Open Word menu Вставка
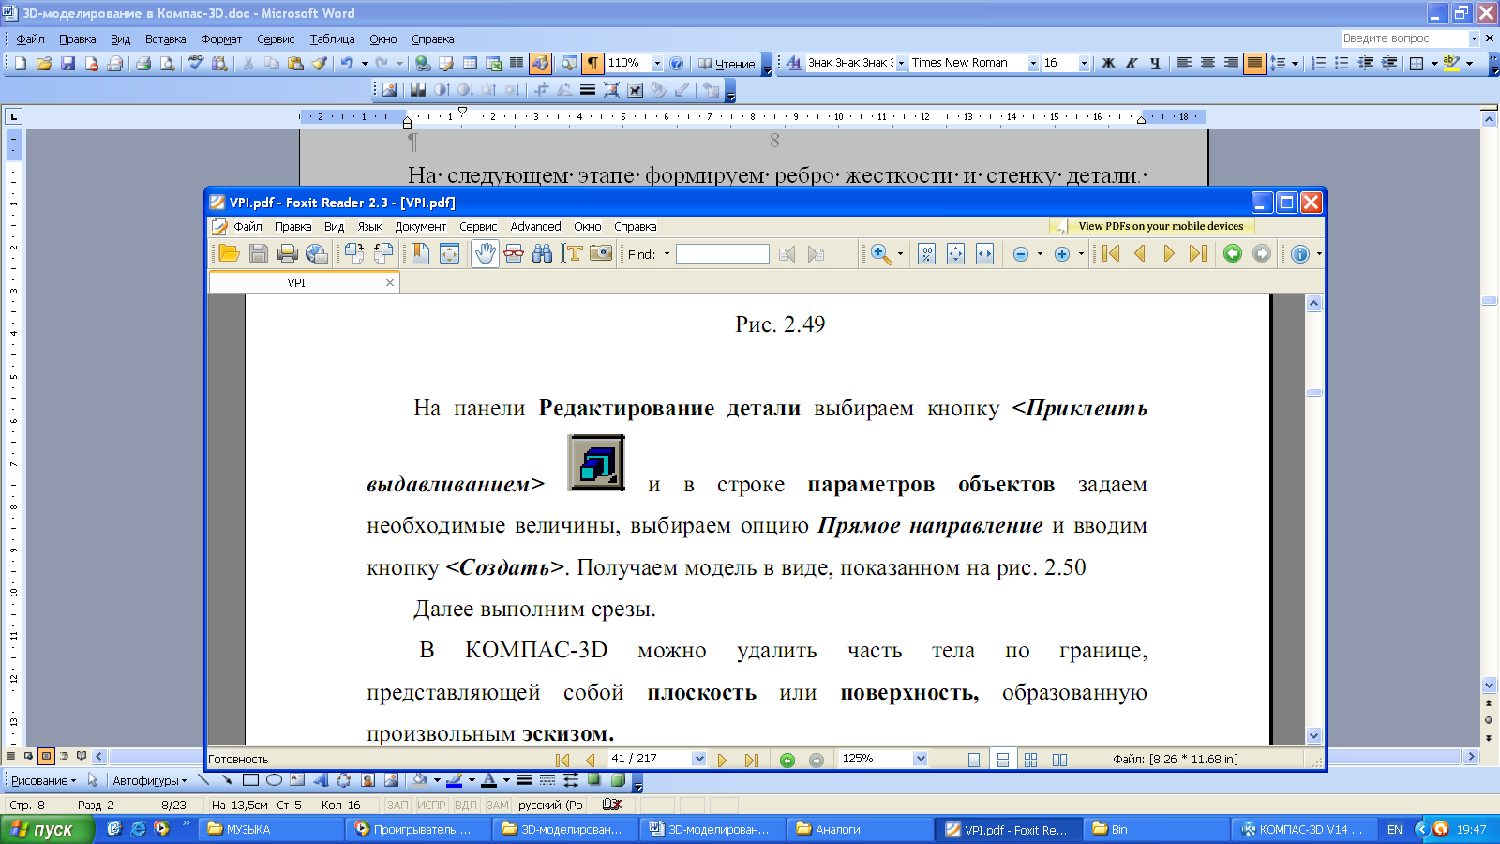Screen dimensions: 1500x844 coord(165,39)
